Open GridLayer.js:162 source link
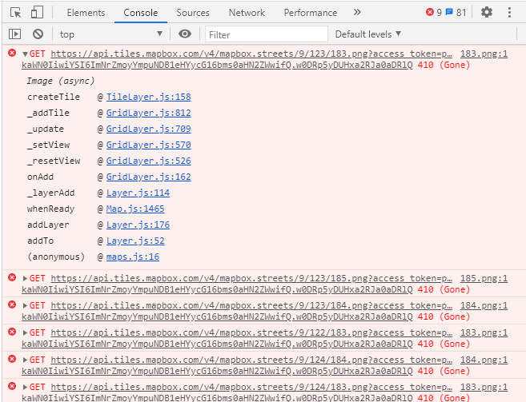This screenshot has width=526, height=402. coord(149,177)
